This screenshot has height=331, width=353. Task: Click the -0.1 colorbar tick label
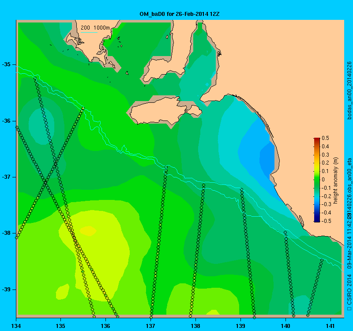[x=326, y=188]
